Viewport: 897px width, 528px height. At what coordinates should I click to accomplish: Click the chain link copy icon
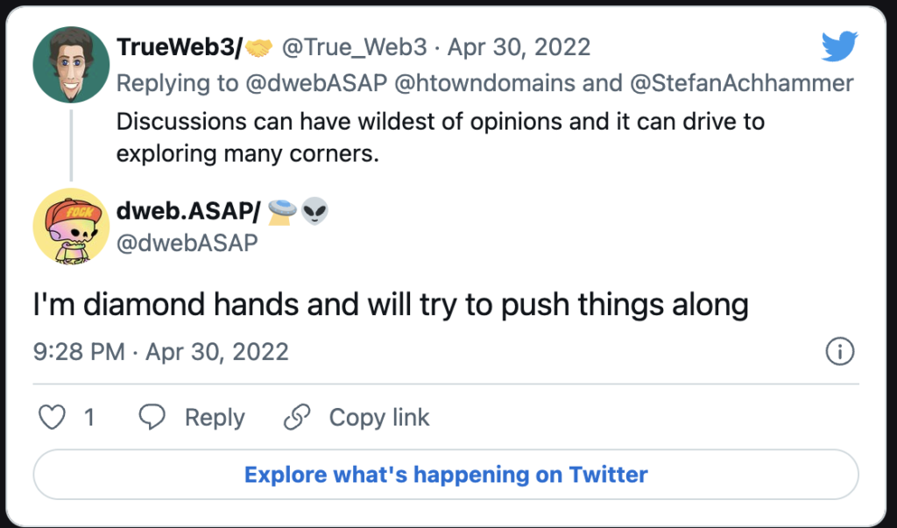click(297, 417)
